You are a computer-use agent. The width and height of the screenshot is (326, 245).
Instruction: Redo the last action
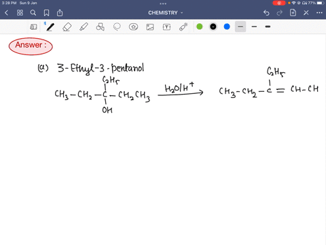(x=280, y=13)
